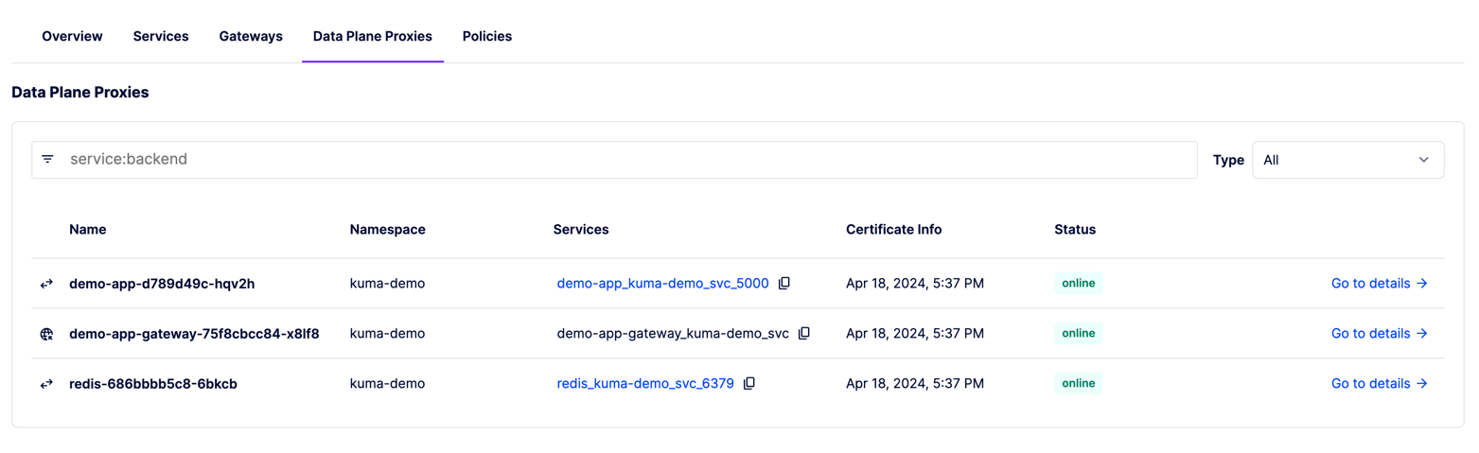Switch to the Services tab
Screen dimensions: 1479x453
(x=161, y=36)
